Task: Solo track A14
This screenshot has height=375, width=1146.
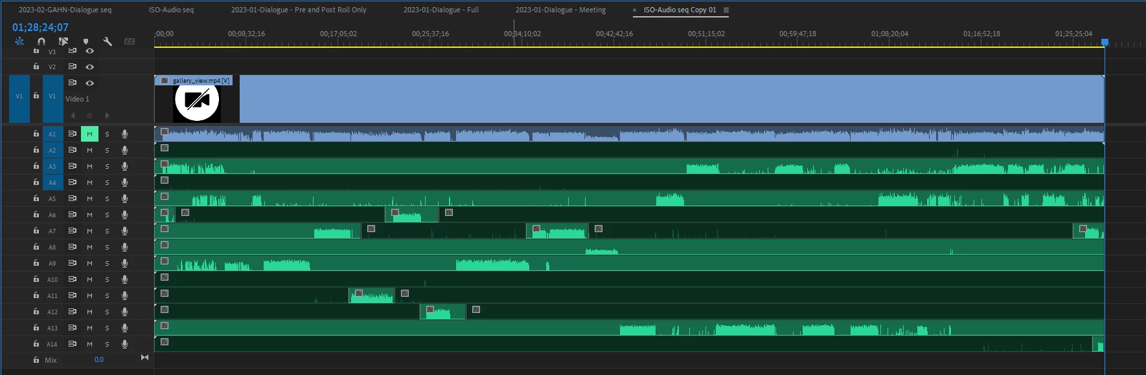Action: (x=107, y=344)
